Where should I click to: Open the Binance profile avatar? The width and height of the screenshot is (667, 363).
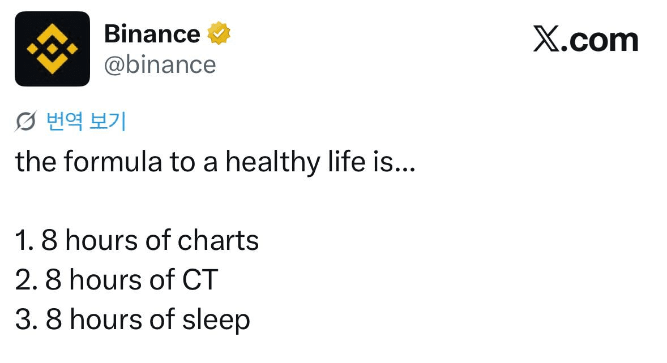click(x=52, y=49)
